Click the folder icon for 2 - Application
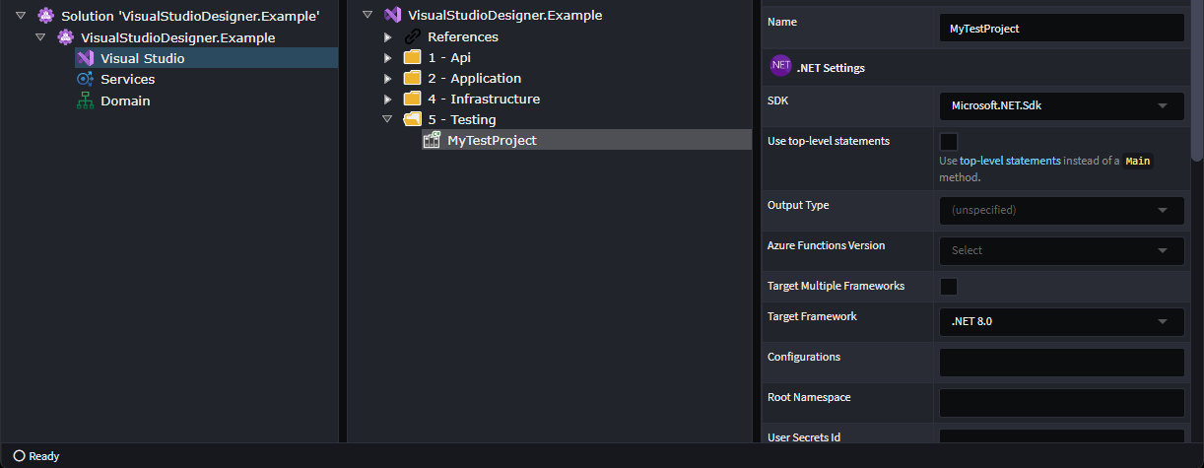 click(x=413, y=78)
